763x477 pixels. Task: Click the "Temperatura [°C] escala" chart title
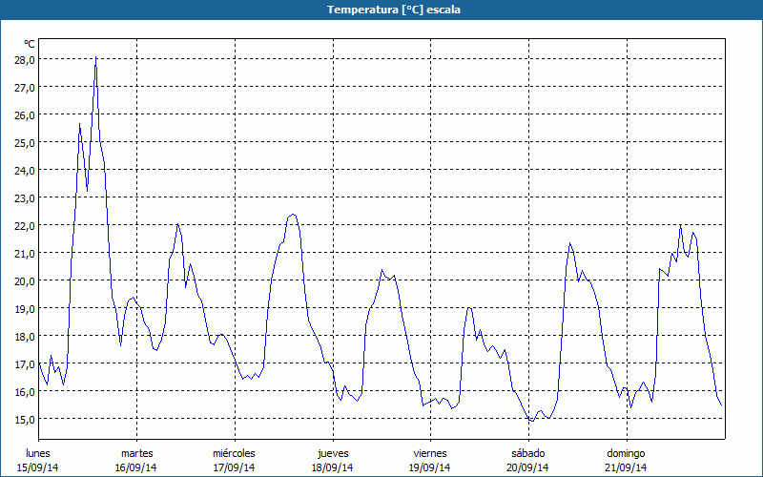coord(381,10)
